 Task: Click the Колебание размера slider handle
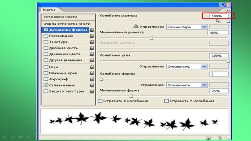pos(228,21)
